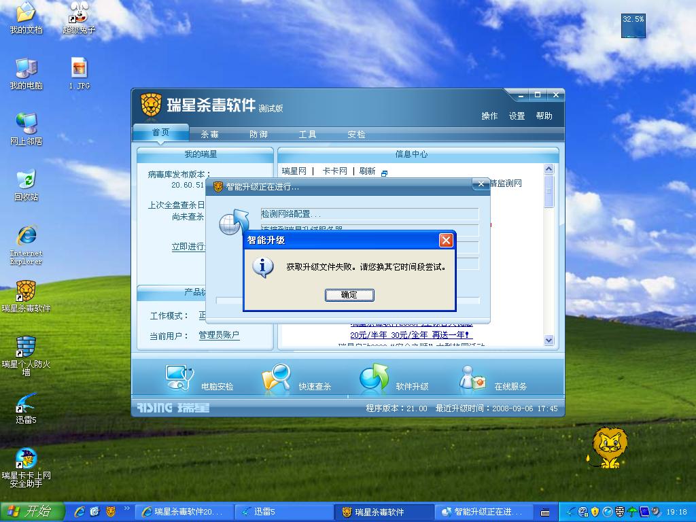
Task: Click the pop-out icon beside 刷新
Action: tap(385, 173)
